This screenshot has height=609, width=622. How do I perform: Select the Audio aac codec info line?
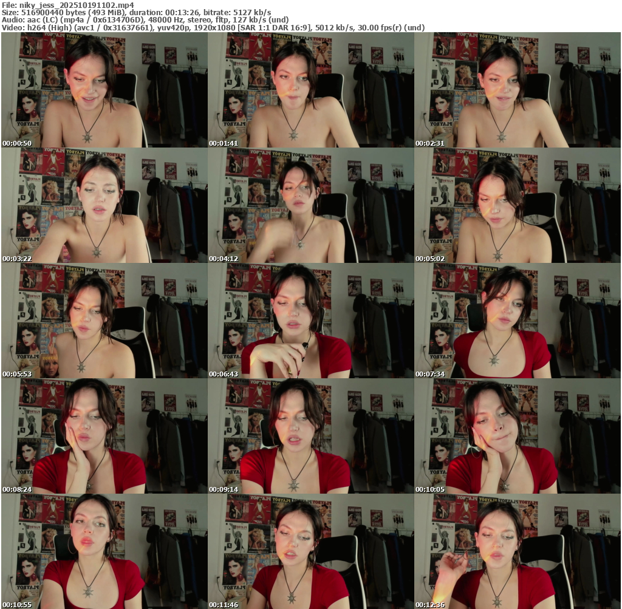click(145, 20)
